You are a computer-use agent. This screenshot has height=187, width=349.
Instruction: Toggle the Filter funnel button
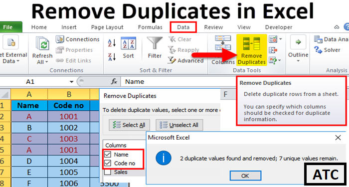coord(155,48)
